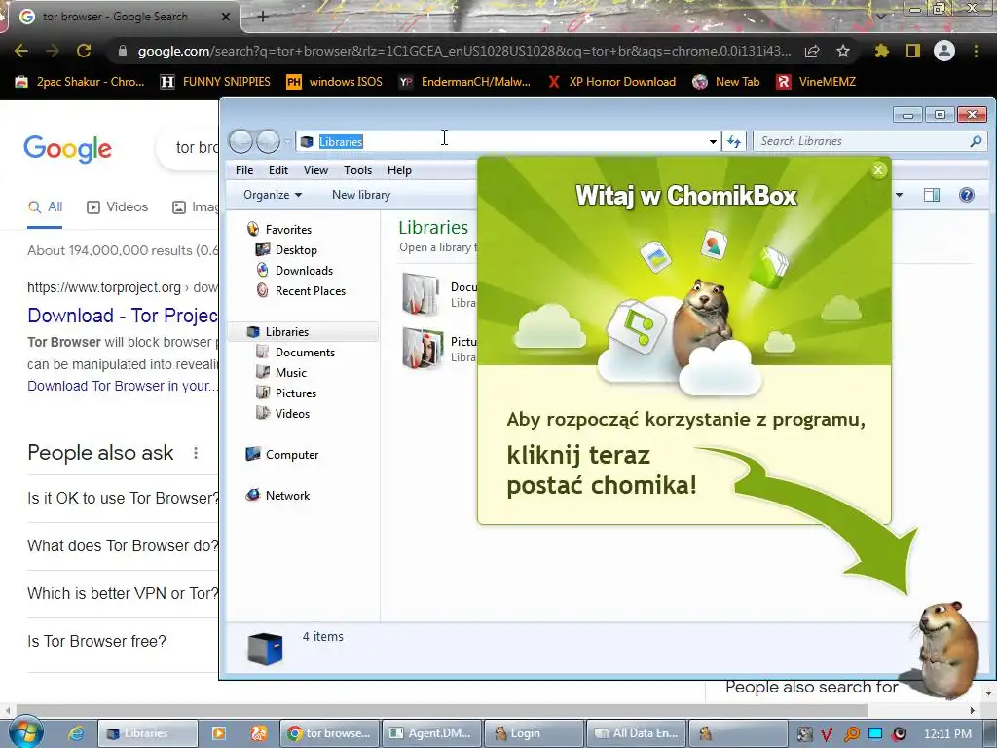Click the Pictures library icon in main pane
Viewport: 997px width, 748px height.
pyautogui.click(x=423, y=348)
